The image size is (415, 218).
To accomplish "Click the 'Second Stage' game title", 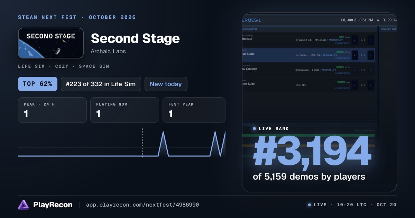I will tap(135, 39).
